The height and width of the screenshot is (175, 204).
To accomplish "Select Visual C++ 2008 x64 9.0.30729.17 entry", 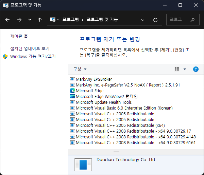I will click(130, 131).
